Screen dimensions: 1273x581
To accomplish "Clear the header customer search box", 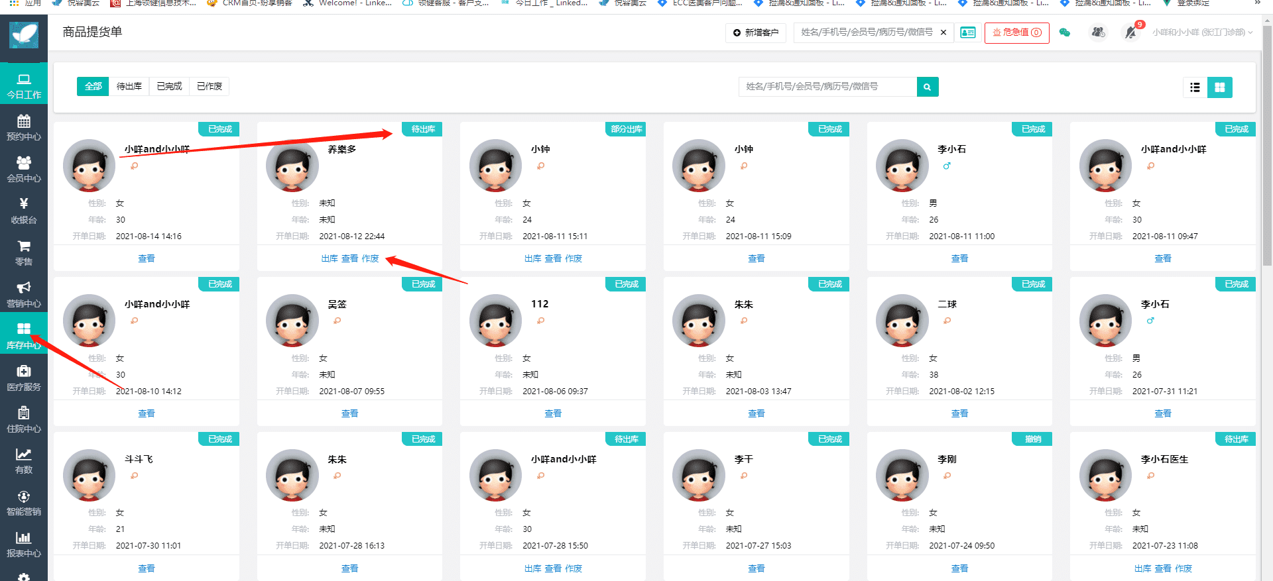I will [943, 32].
